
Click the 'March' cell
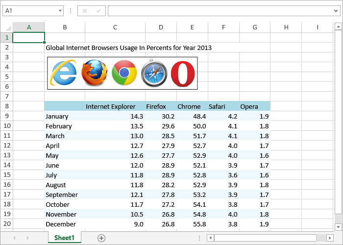[65, 136]
